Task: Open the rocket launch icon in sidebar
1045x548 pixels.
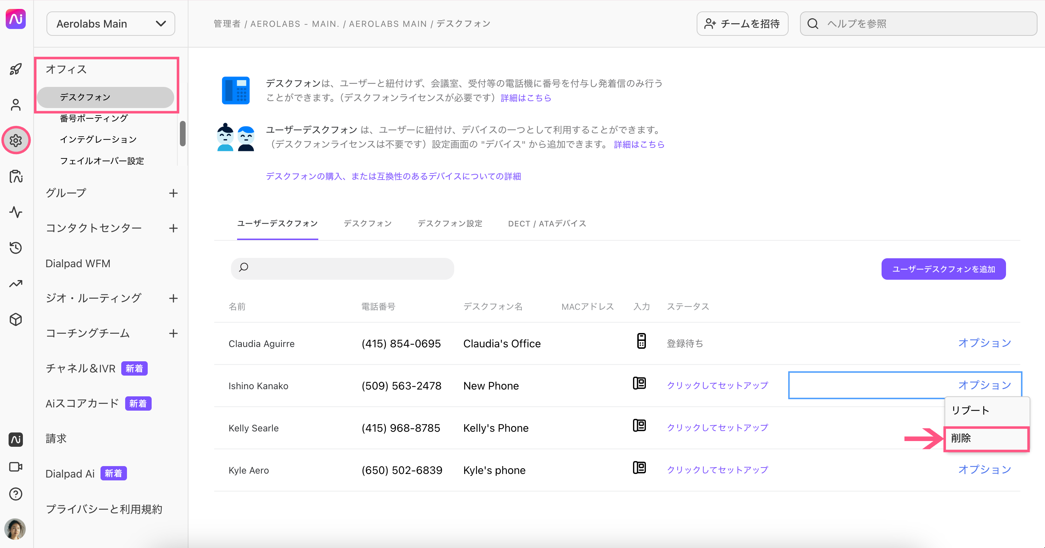Action: click(16, 69)
